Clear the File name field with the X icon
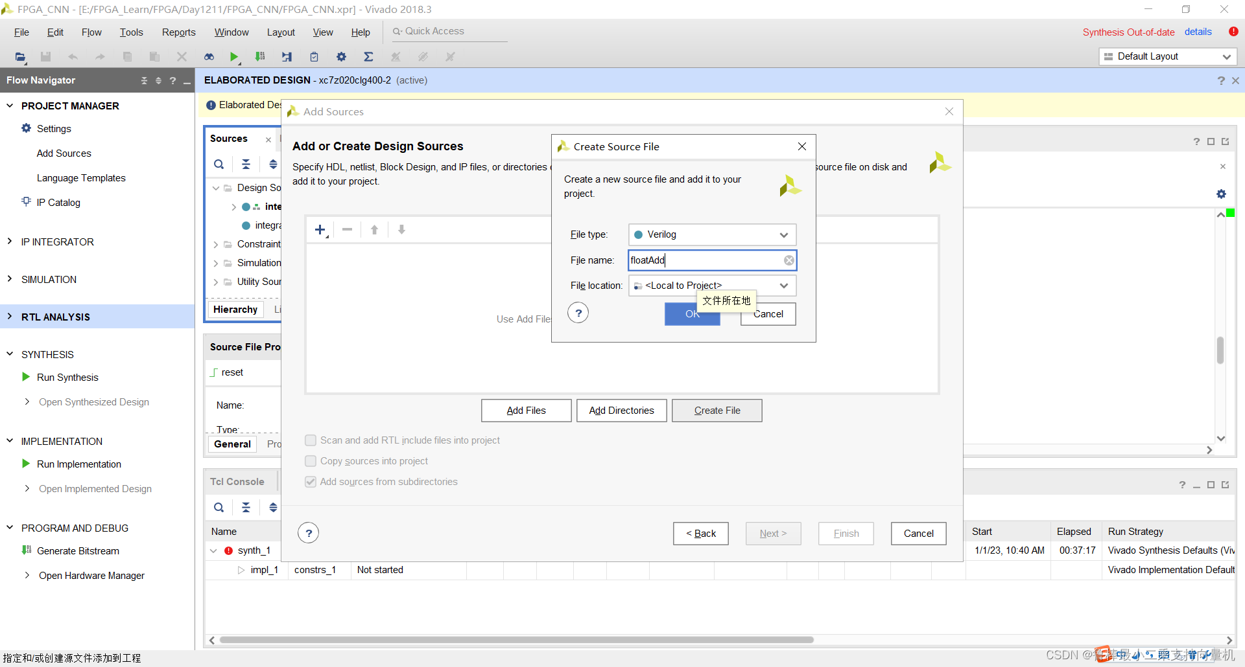The width and height of the screenshot is (1245, 667). tap(789, 260)
